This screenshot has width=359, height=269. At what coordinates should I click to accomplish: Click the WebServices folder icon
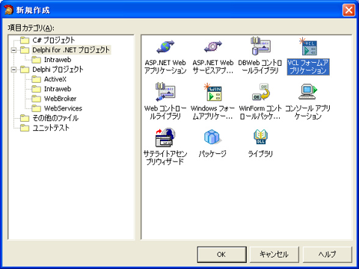click(x=36, y=108)
